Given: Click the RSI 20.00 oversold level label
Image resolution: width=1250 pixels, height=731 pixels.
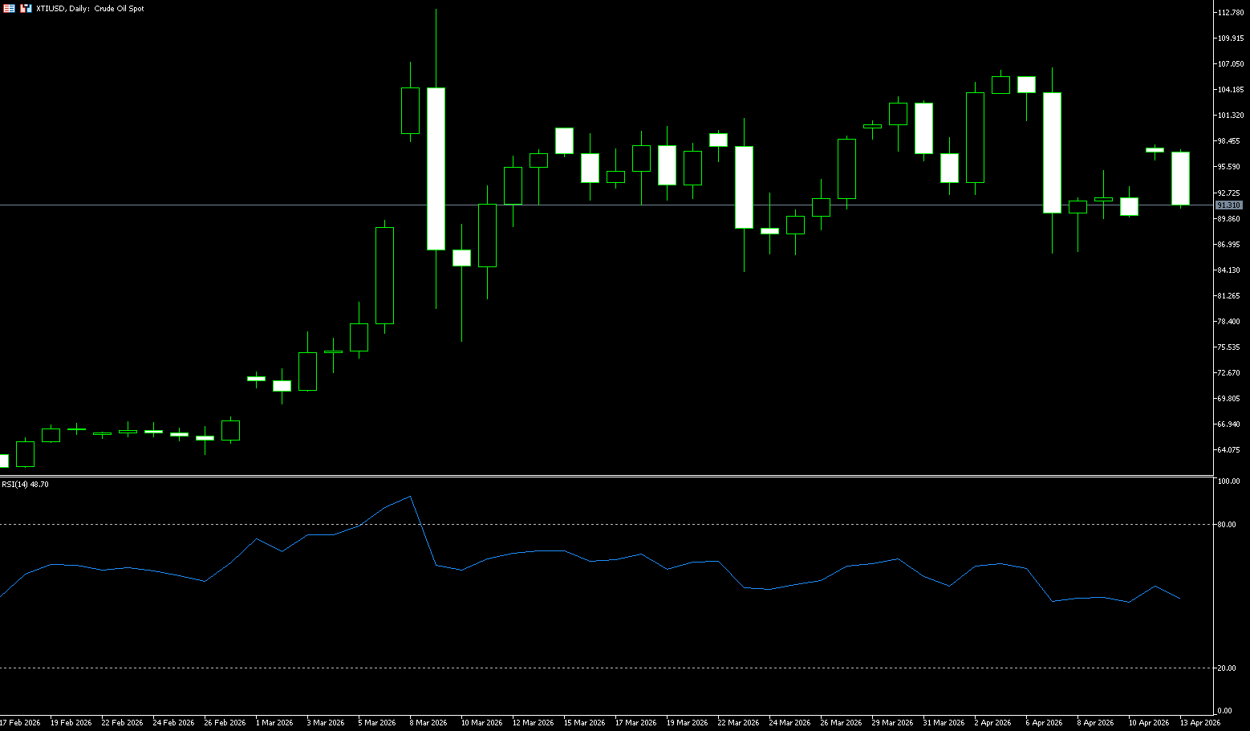Looking at the screenshot, I should 1226,668.
